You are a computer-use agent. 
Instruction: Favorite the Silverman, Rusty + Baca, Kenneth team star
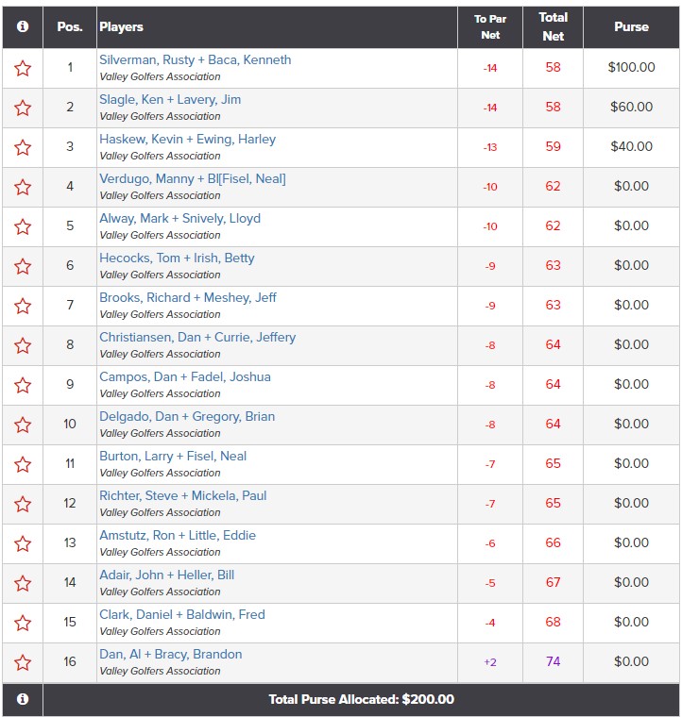tap(23, 69)
